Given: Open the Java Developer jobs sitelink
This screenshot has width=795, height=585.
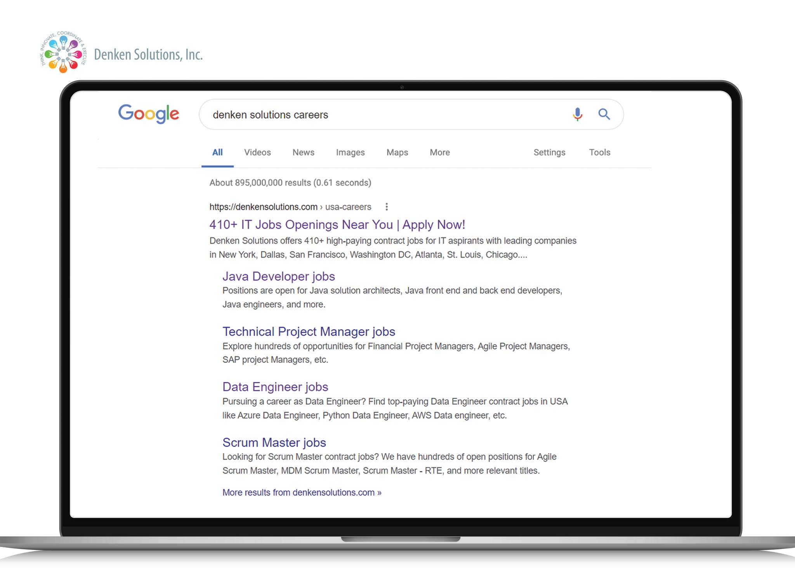Looking at the screenshot, I should click(x=279, y=276).
